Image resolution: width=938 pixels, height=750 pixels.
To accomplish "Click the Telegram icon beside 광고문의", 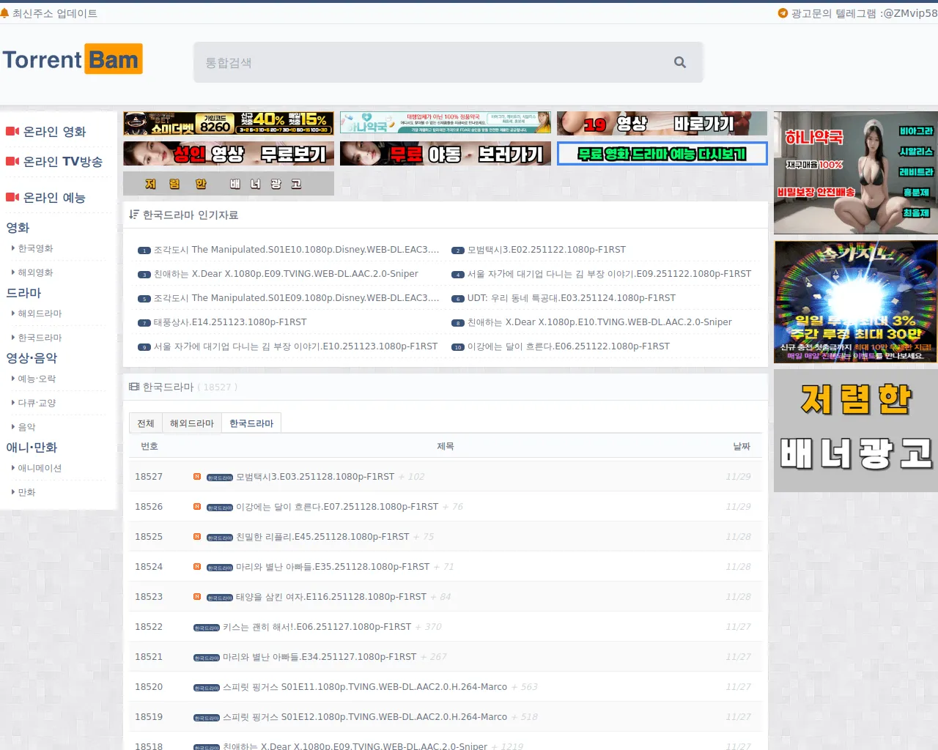I will (x=783, y=13).
